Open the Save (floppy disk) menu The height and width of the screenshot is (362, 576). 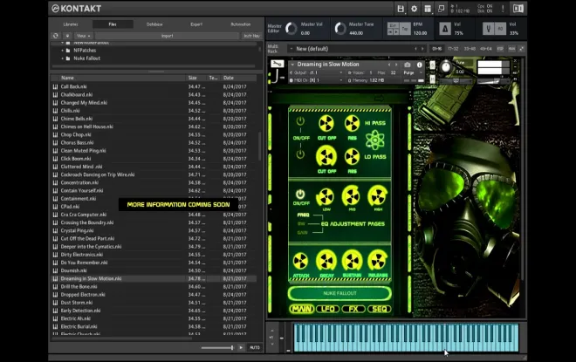click(401, 9)
